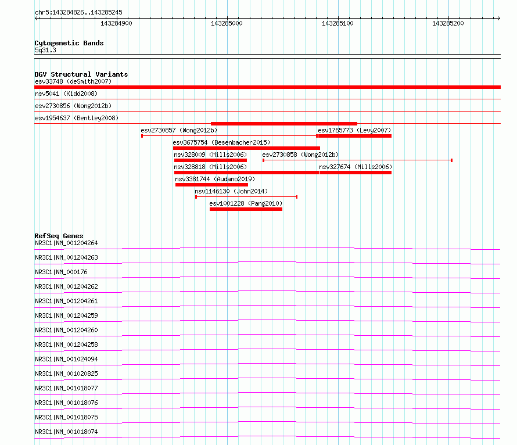Click the right arrow of the ruler
The height and width of the screenshot is (445, 517).
pos(498,18)
